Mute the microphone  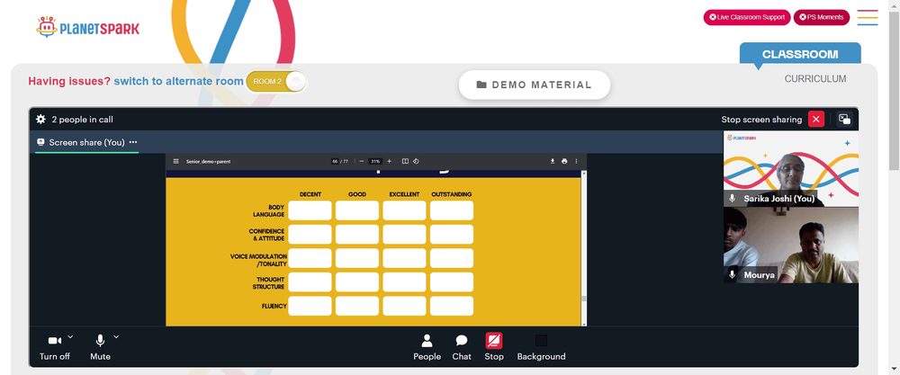click(100, 347)
